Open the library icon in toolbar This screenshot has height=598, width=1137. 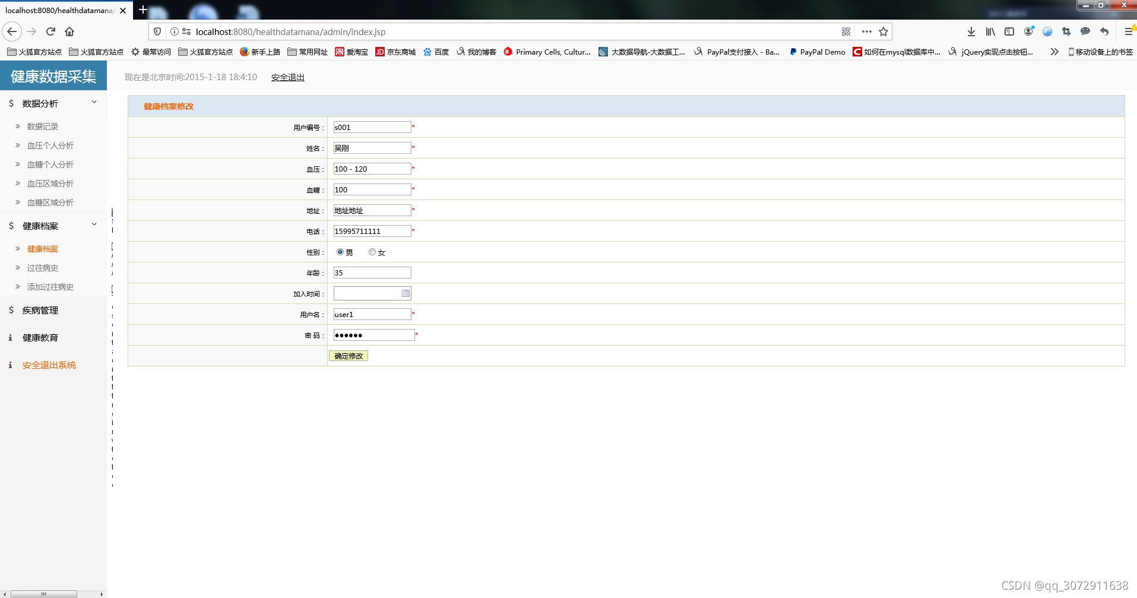pos(990,31)
